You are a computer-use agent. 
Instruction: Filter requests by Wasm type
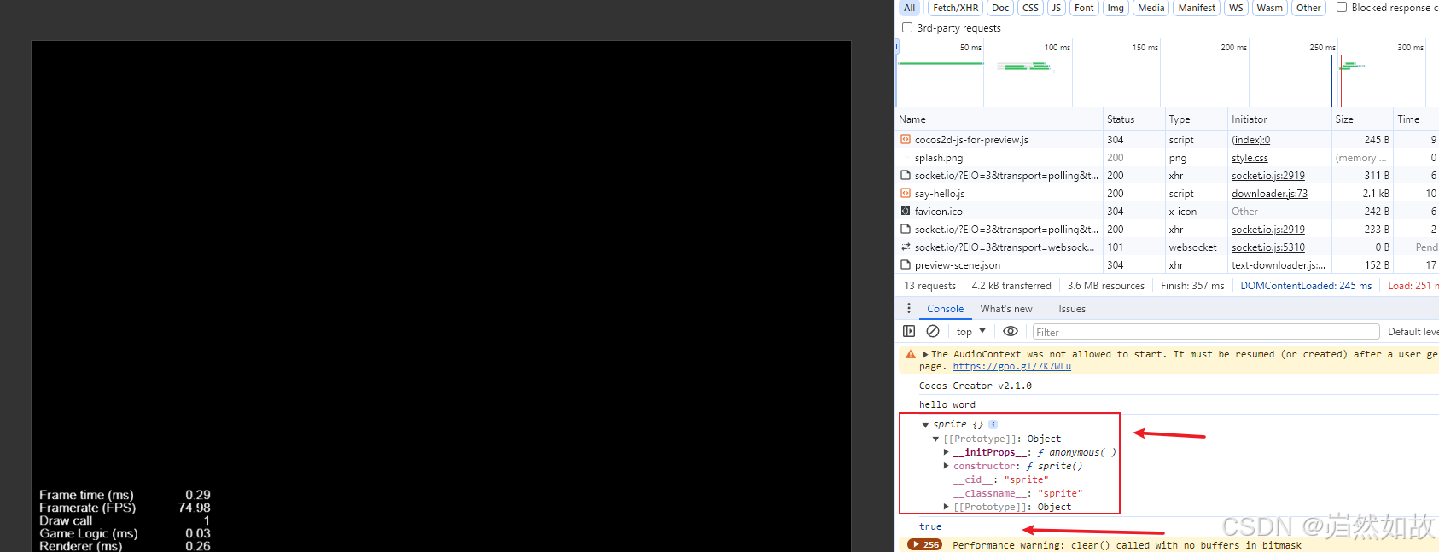click(x=1269, y=8)
